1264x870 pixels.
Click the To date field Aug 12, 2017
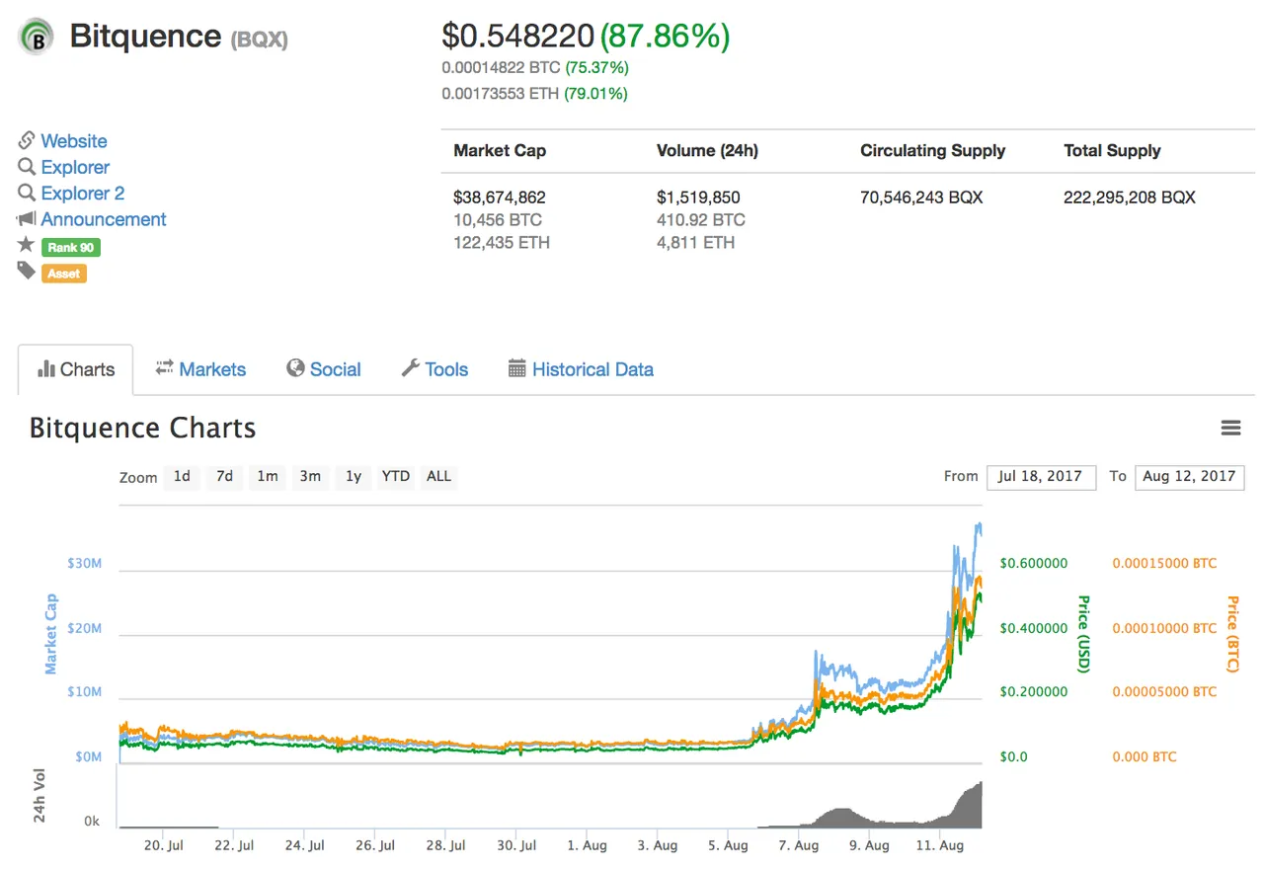coord(1190,476)
